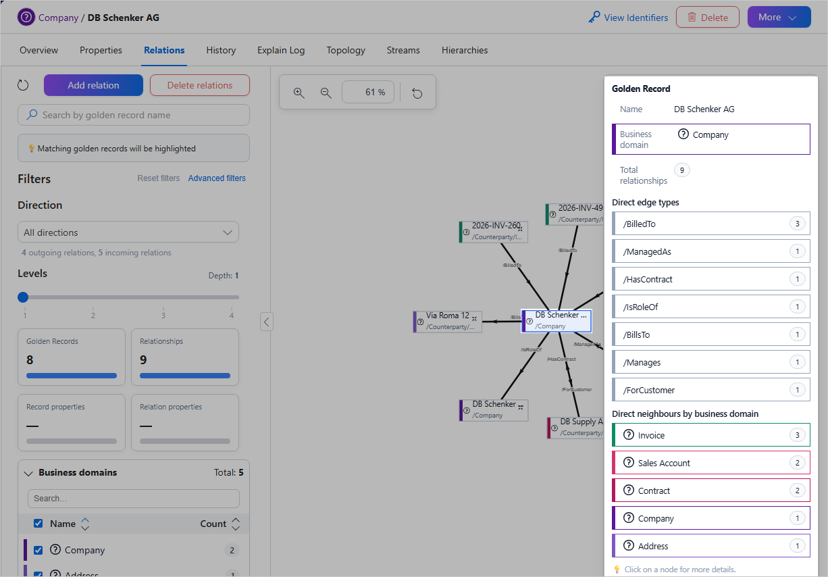Sort business domains by Count arrows

[x=236, y=524]
